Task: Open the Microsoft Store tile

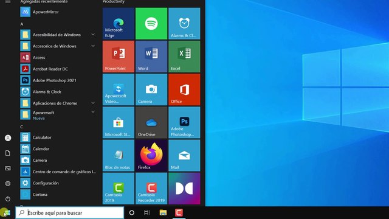Action: pos(119,123)
